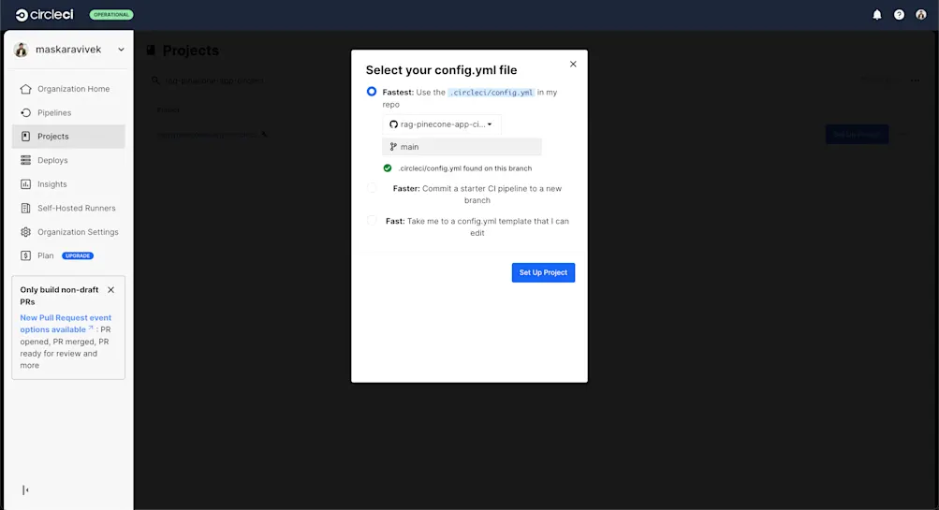Click the Organization Settings gear icon
The width and height of the screenshot is (939, 510).
pos(26,232)
